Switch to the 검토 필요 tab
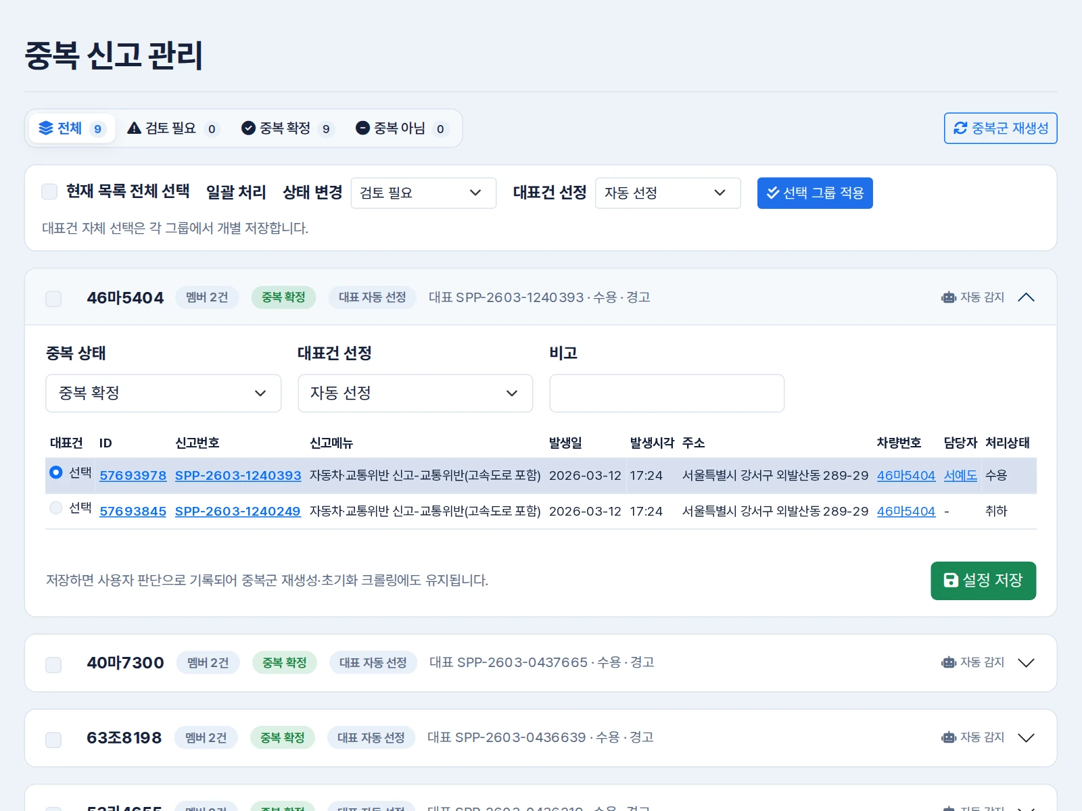This screenshot has height=811, width=1082. (x=173, y=128)
